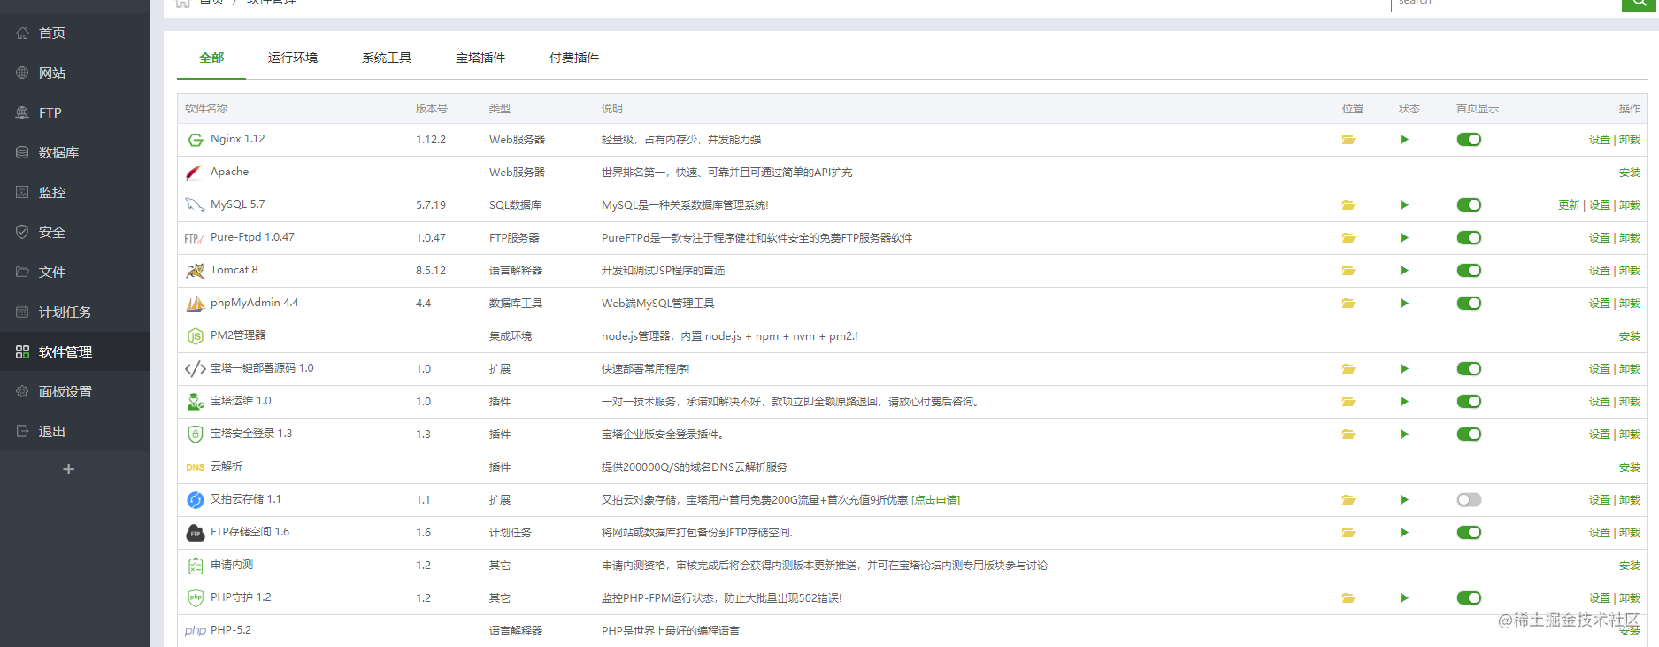Click the MySQL dolphin icon
Viewport: 1659px width, 647px height.
195,205
